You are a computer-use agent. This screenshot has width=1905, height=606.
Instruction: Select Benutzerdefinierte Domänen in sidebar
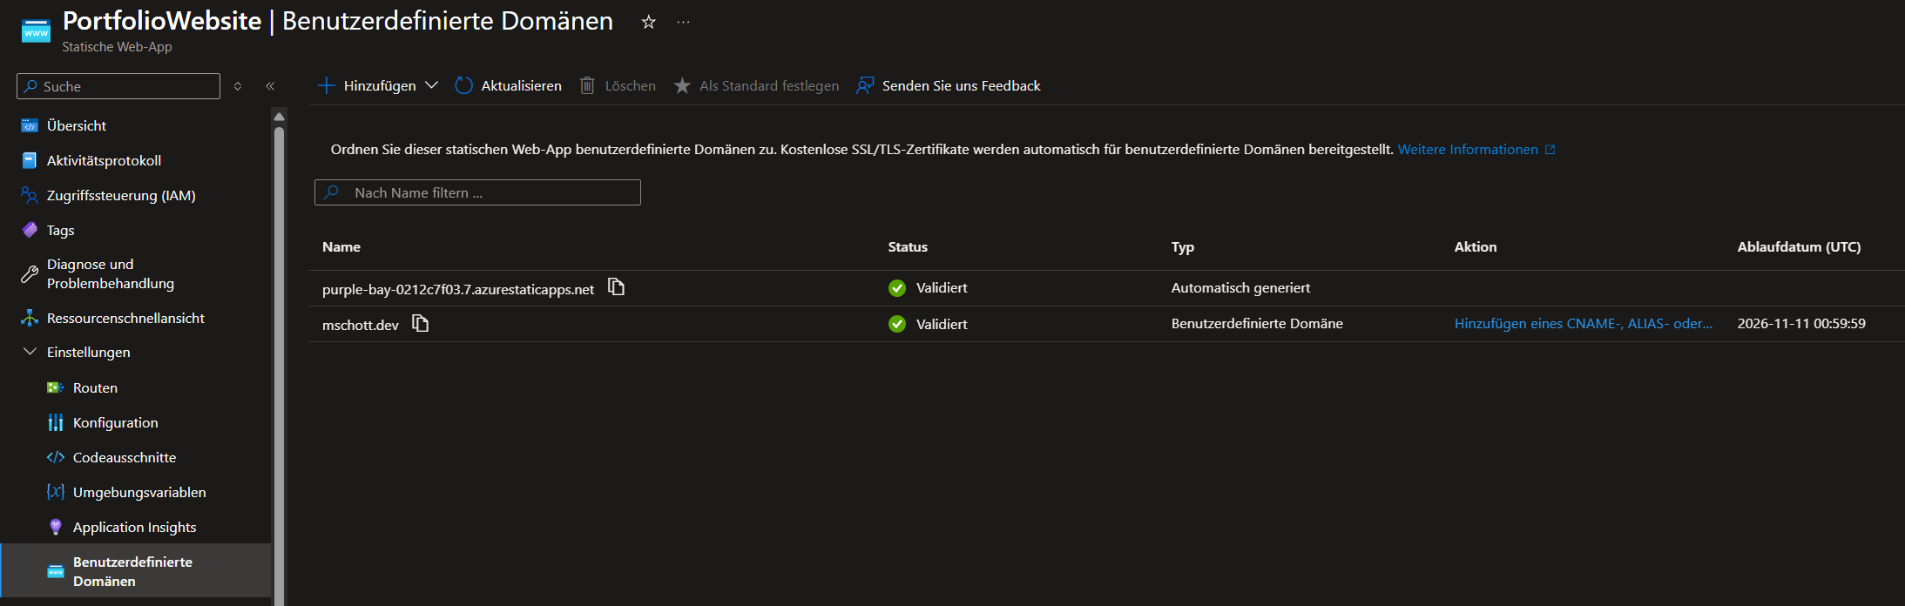136,571
